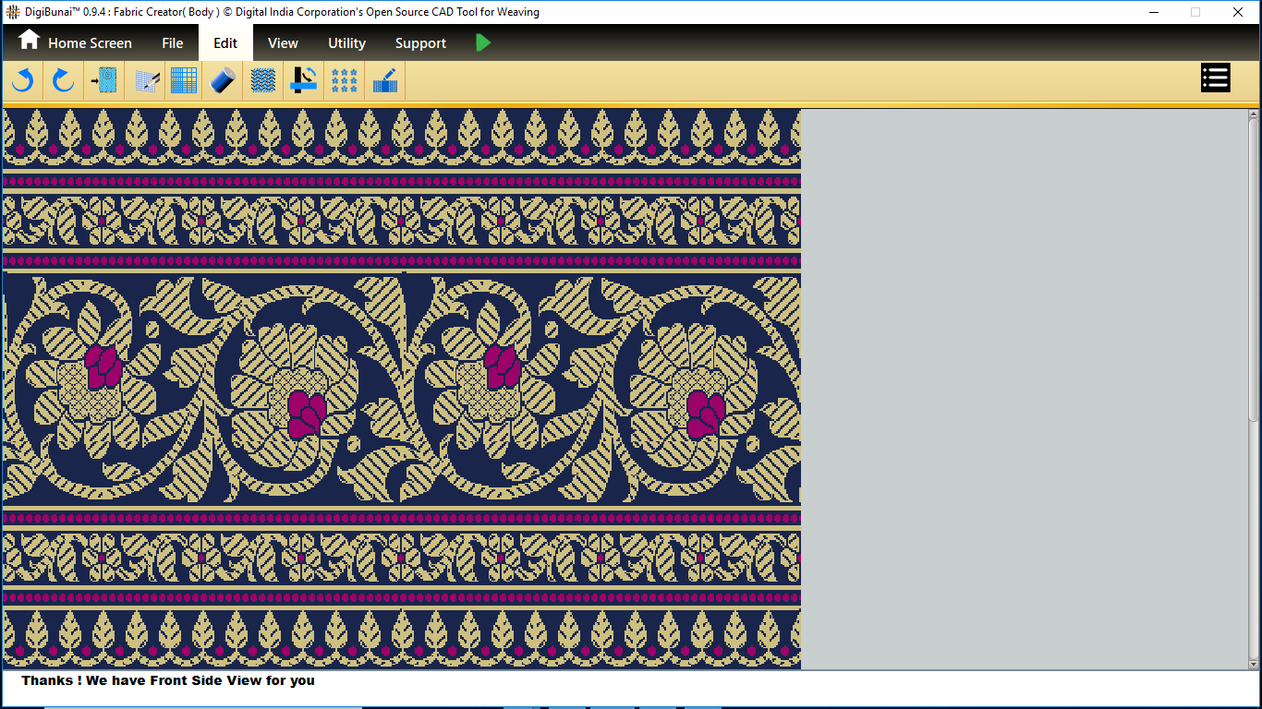Open the list menu icon at right
The width and height of the screenshot is (1262, 709).
point(1215,78)
